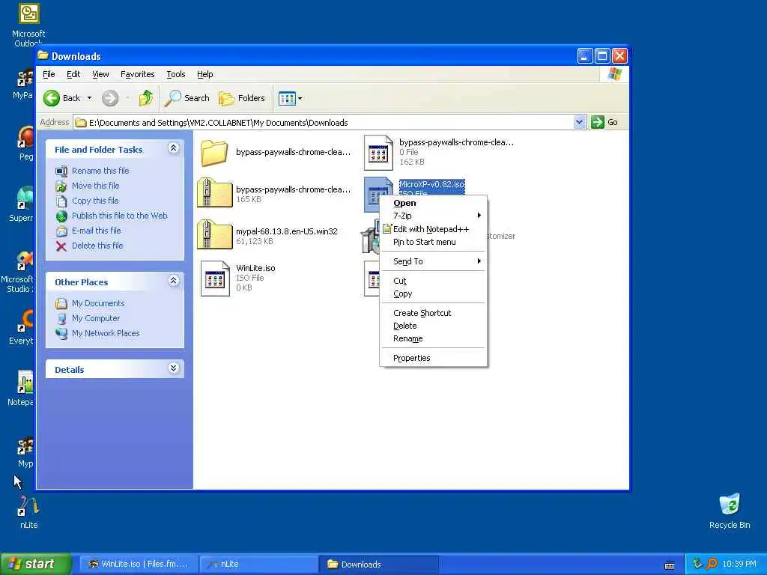Collapse the Other Places panel
Viewport: 767px width, 575px height.
[x=174, y=281]
